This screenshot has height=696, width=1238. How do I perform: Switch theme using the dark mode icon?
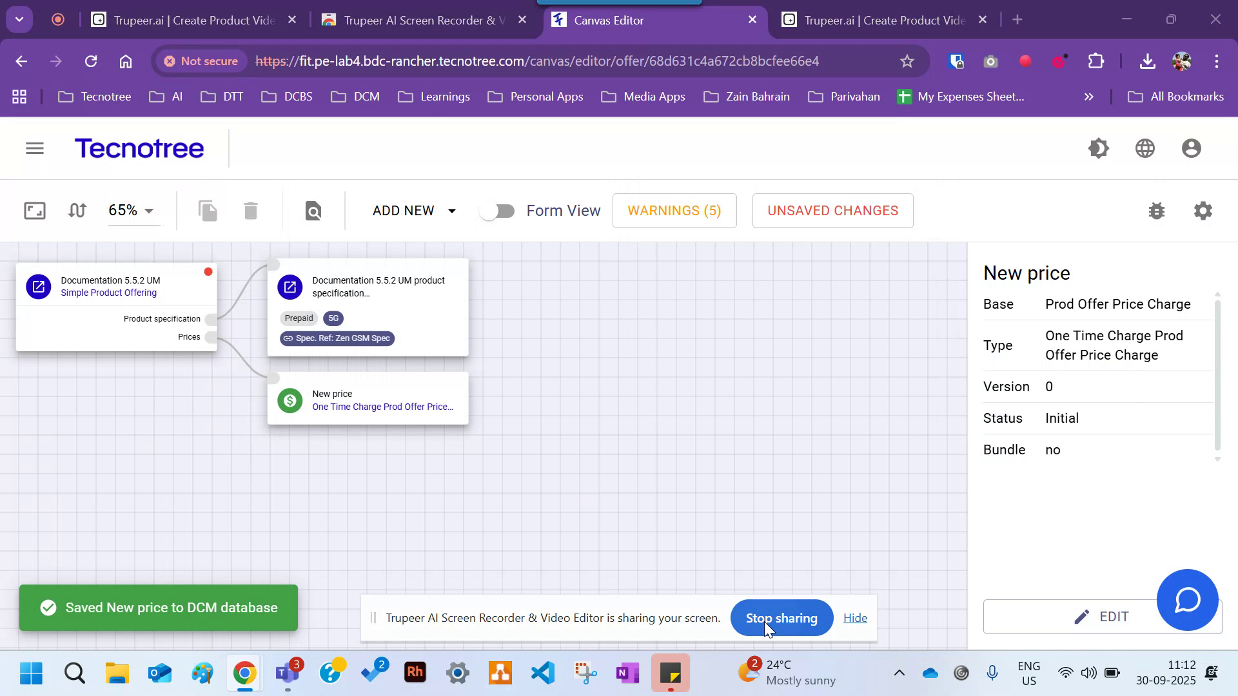coord(1099,148)
